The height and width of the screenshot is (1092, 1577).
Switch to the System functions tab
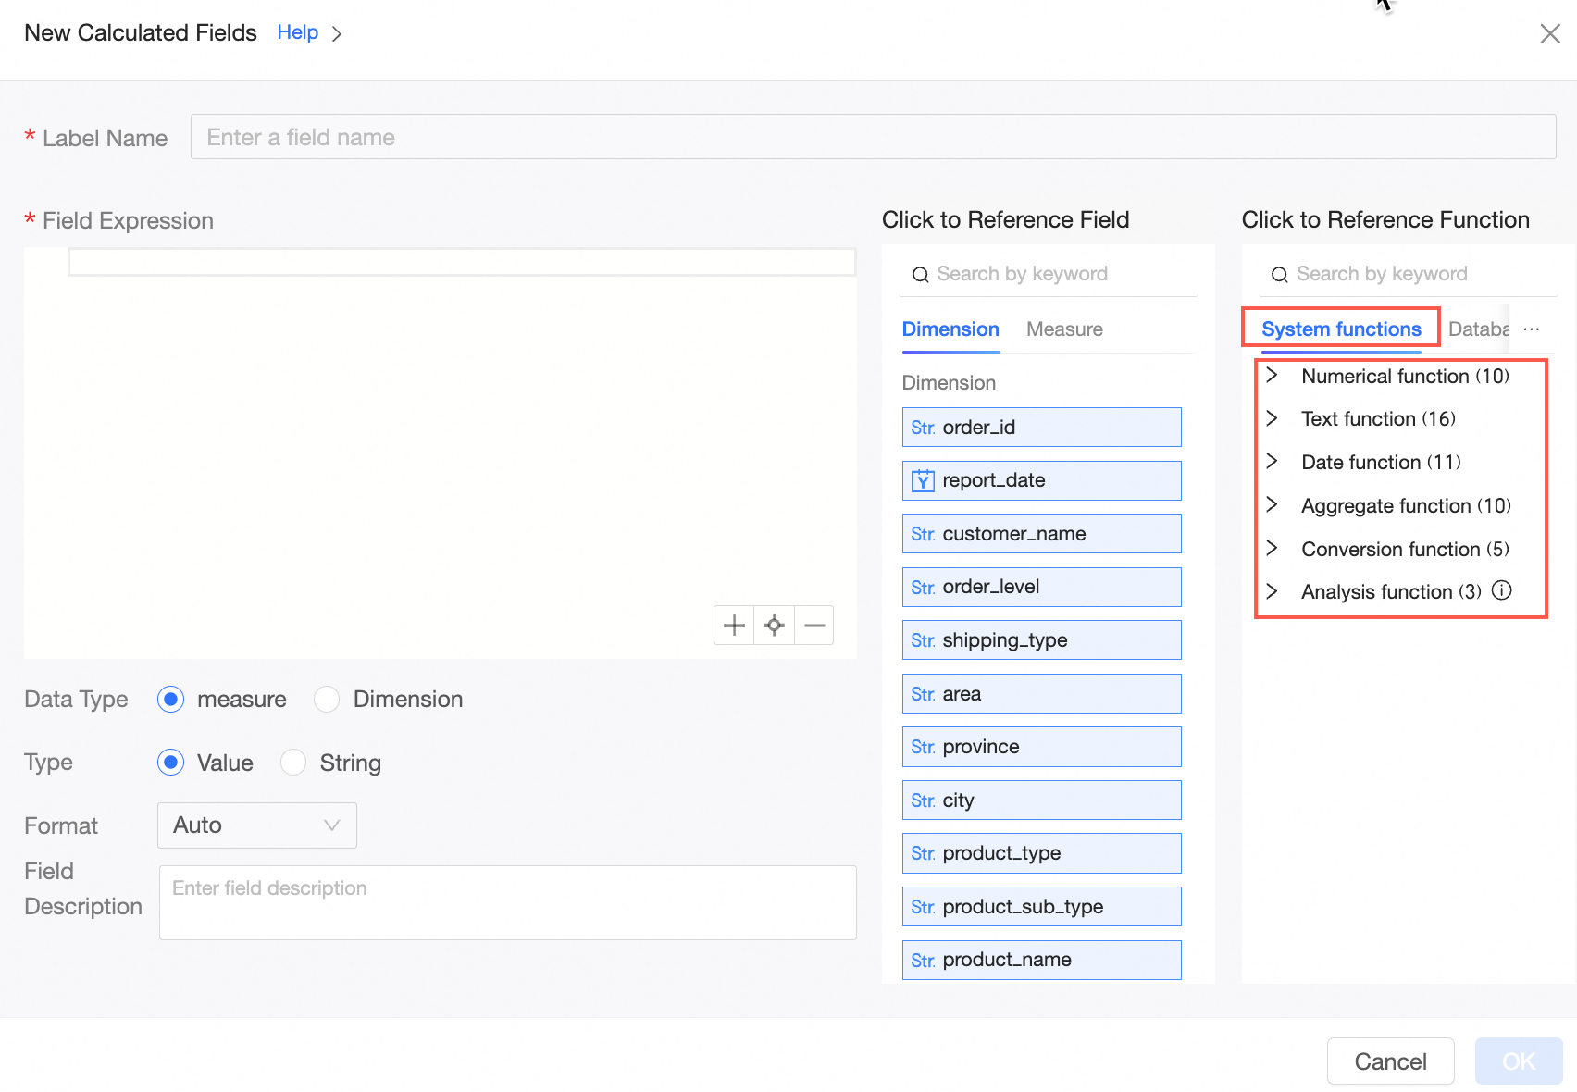click(1341, 329)
